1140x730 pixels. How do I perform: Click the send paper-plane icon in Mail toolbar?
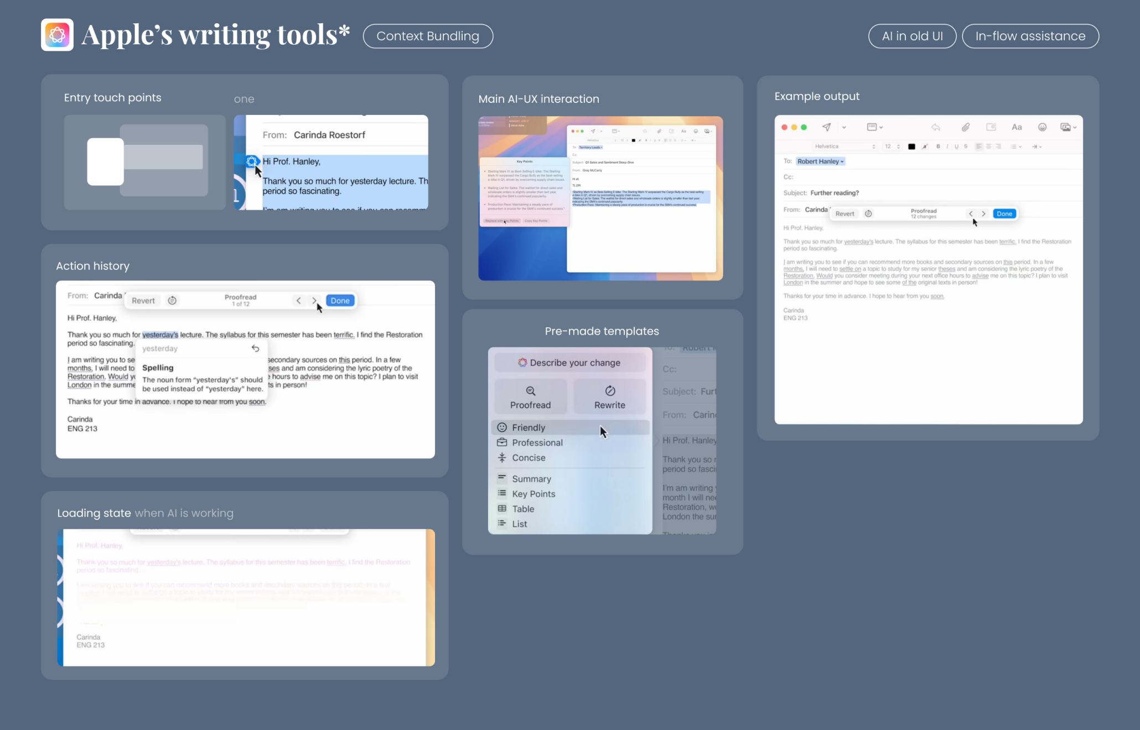pos(826,127)
